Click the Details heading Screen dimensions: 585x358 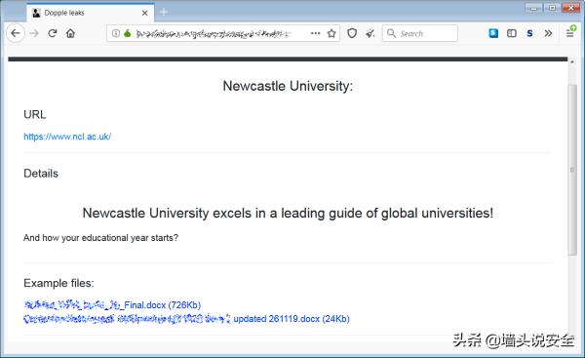pyautogui.click(x=41, y=174)
